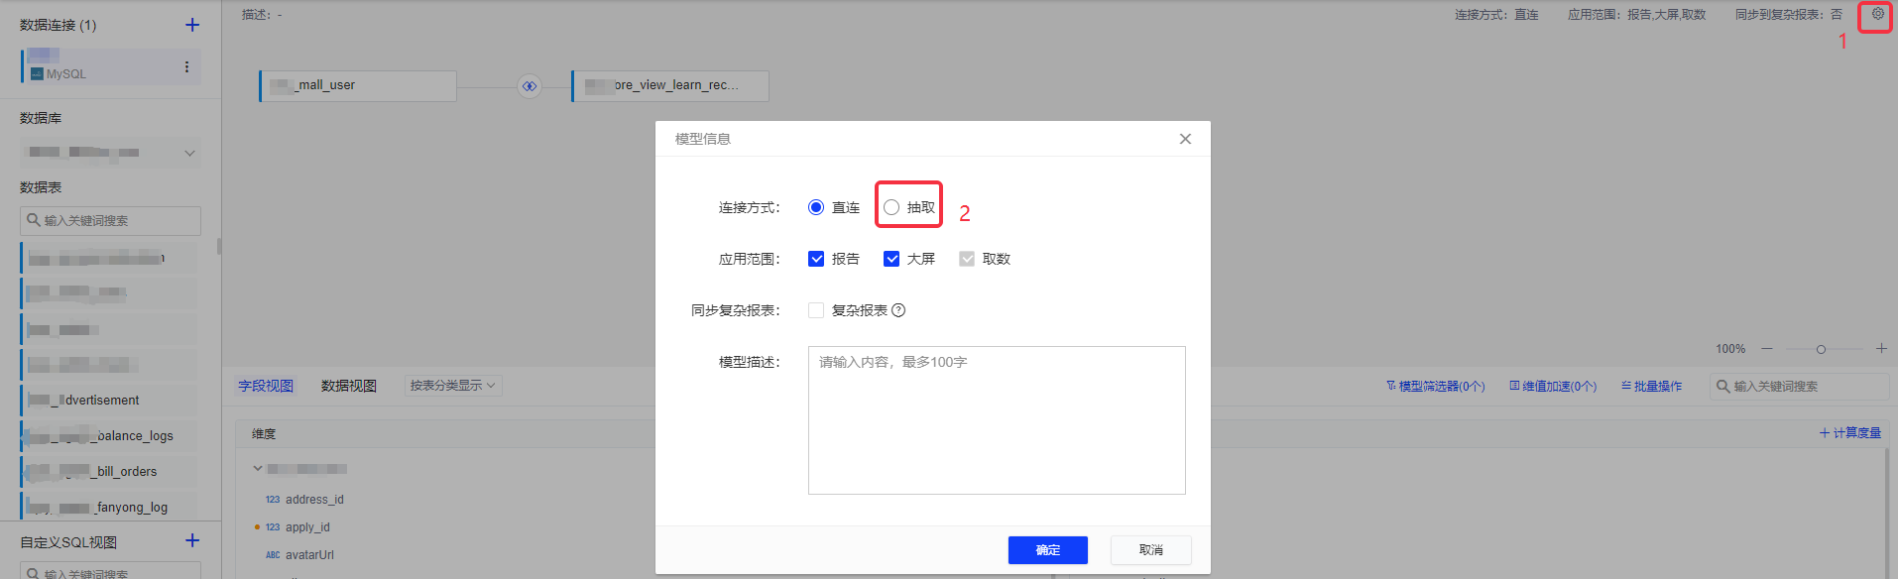The height and width of the screenshot is (579, 1898).
Task: Close the 模型信息 dialog
Action: tap(1185, 139)
